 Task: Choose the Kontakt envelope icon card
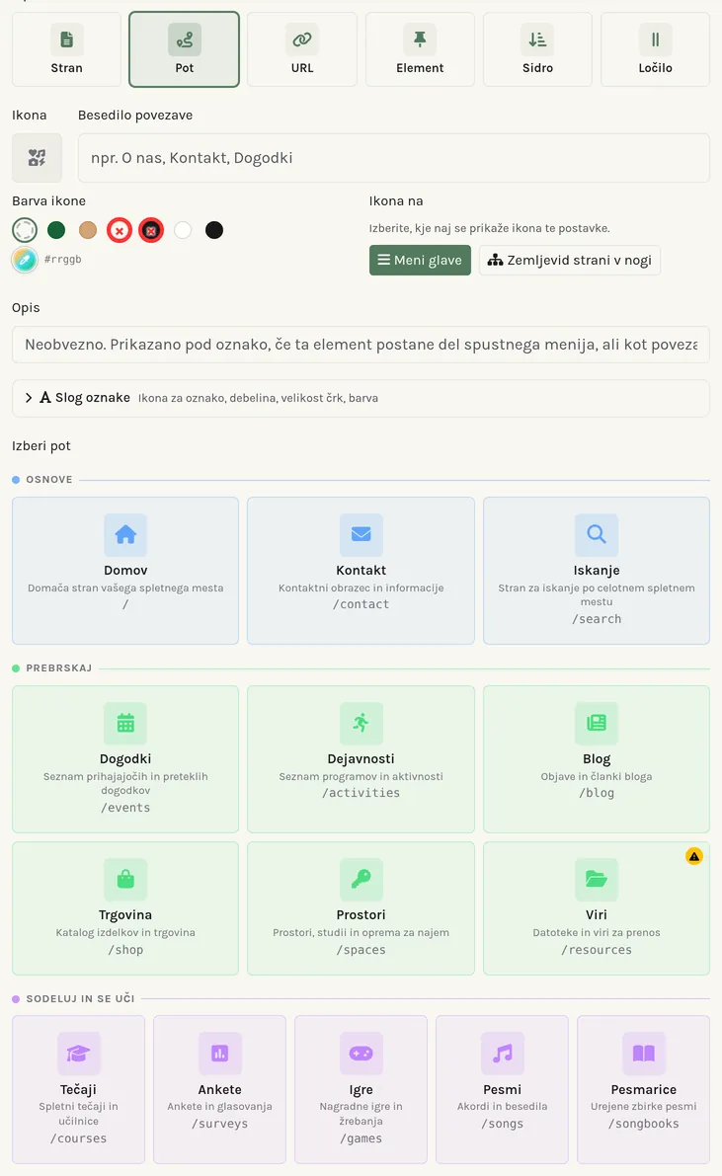(x=361, y=570)
